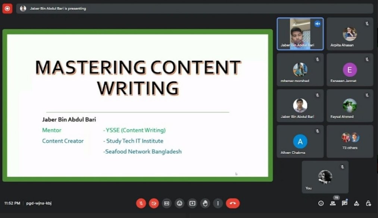Image resolution: width=378 pixels, height=218 pixels.
Task: Open the reactions emoji panel
Action: [179, 203]
